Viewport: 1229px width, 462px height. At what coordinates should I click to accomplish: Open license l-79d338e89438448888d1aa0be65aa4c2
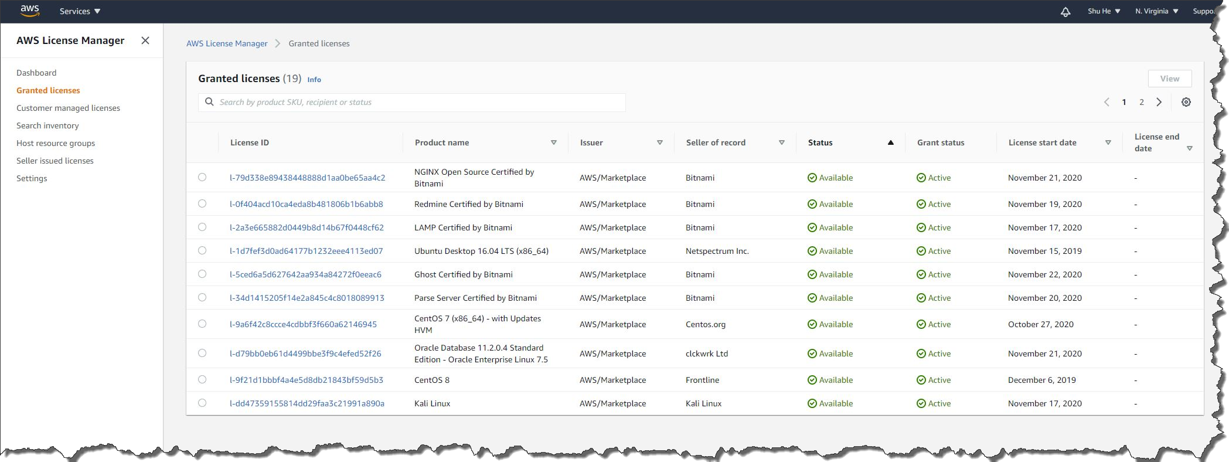click(x=307, y=178)
